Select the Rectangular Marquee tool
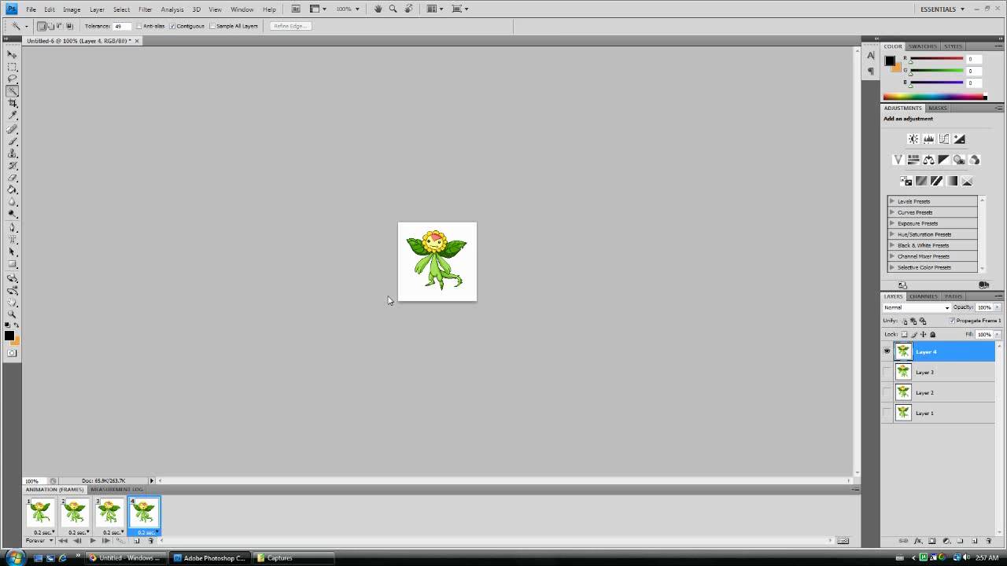 (x=13, y=67)
